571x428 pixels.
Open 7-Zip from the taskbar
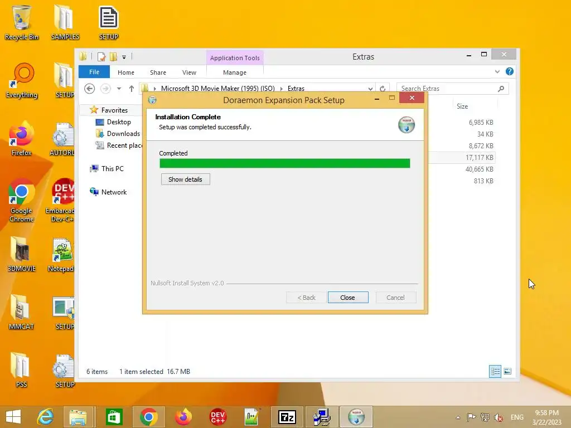(287, 417)
